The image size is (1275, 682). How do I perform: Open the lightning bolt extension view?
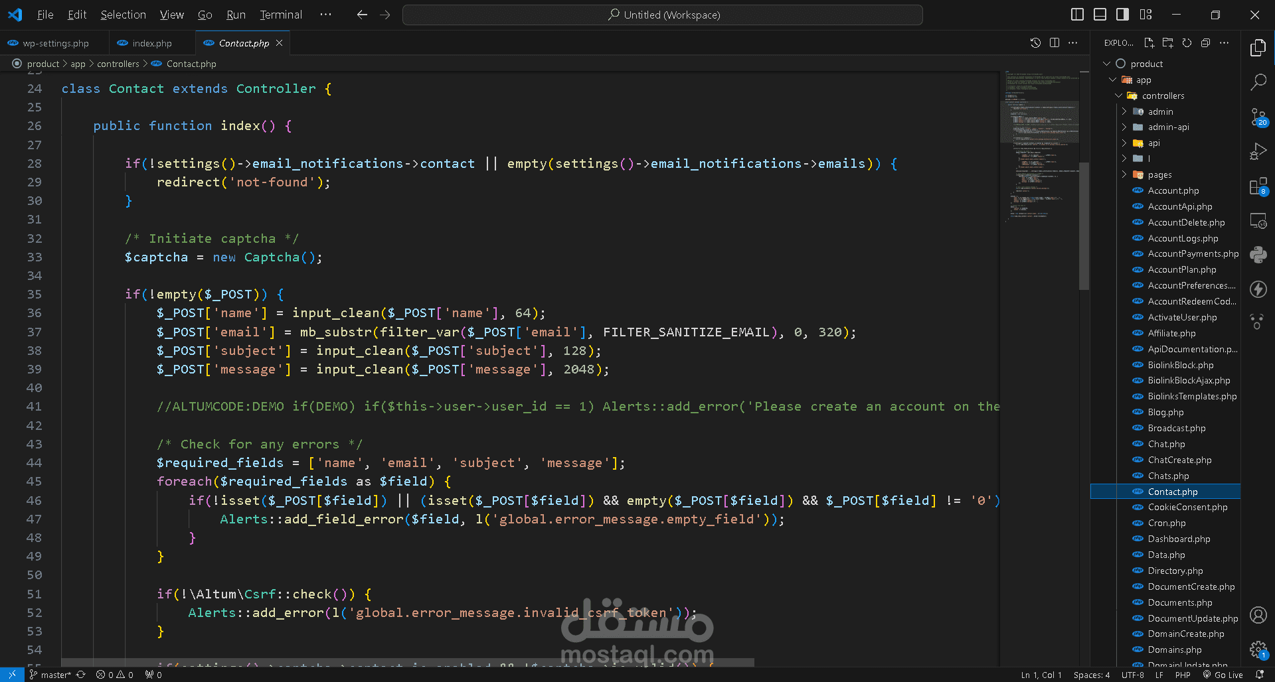click(x=1258, y=289)
